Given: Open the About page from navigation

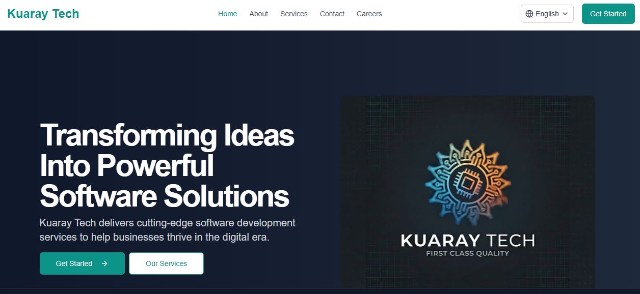Looking at the screenshot, I should tap(258, 14).
